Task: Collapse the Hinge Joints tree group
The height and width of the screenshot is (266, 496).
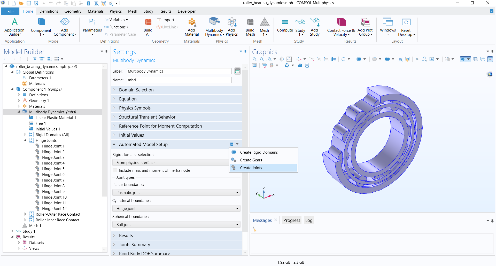Action: click(25, 140)
